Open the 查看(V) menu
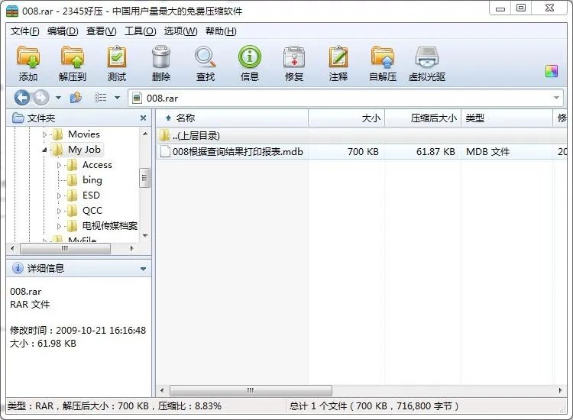The width and height of the screenshot is (573, 420). point(101,31)
